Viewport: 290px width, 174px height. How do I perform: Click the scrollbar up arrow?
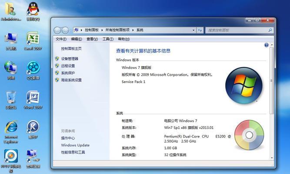point(272,45)
